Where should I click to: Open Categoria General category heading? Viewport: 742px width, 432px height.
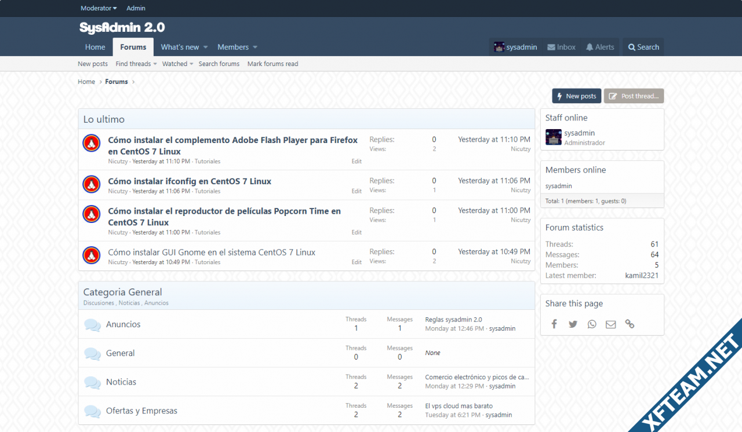(122, 292)
